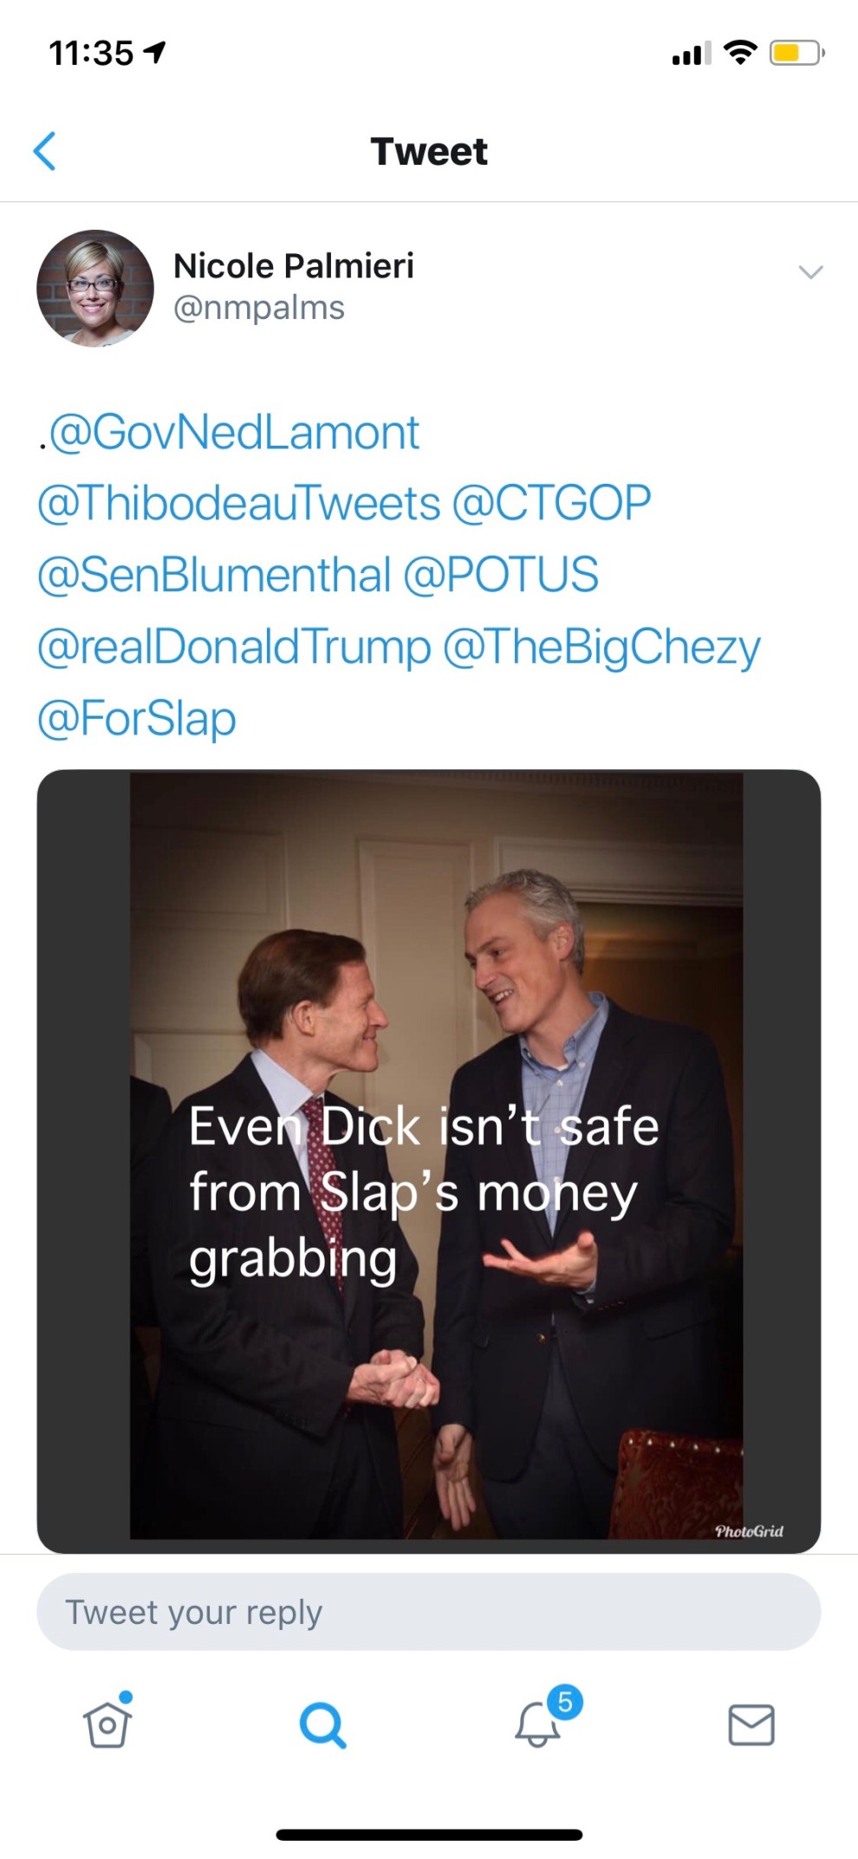This screenshot has height=1859, width=858.
Task: Open the @ThibodeauTweets mention
Action: click(239, 504)
